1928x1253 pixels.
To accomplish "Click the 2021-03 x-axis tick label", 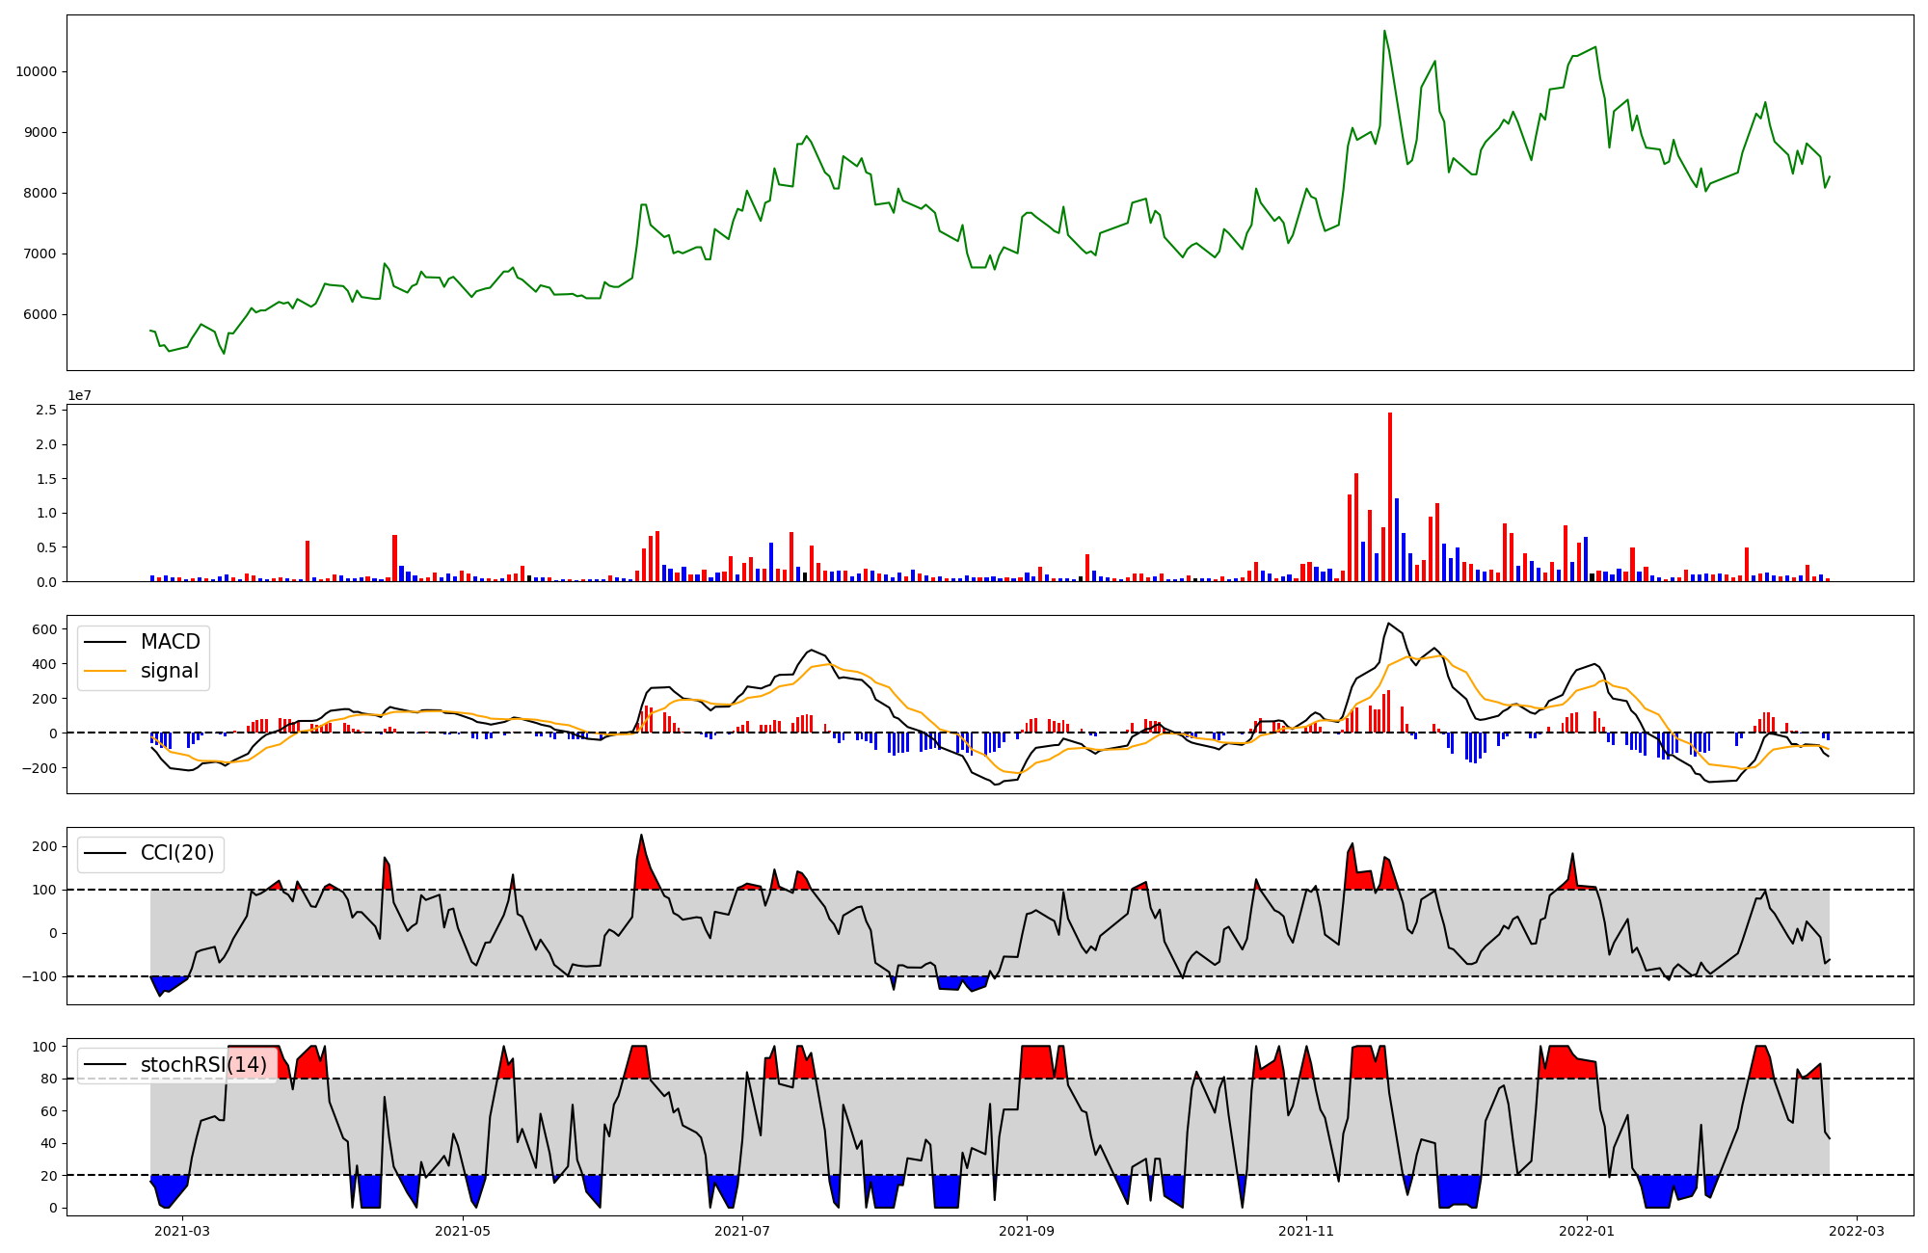I will [x=182, y=1231].
